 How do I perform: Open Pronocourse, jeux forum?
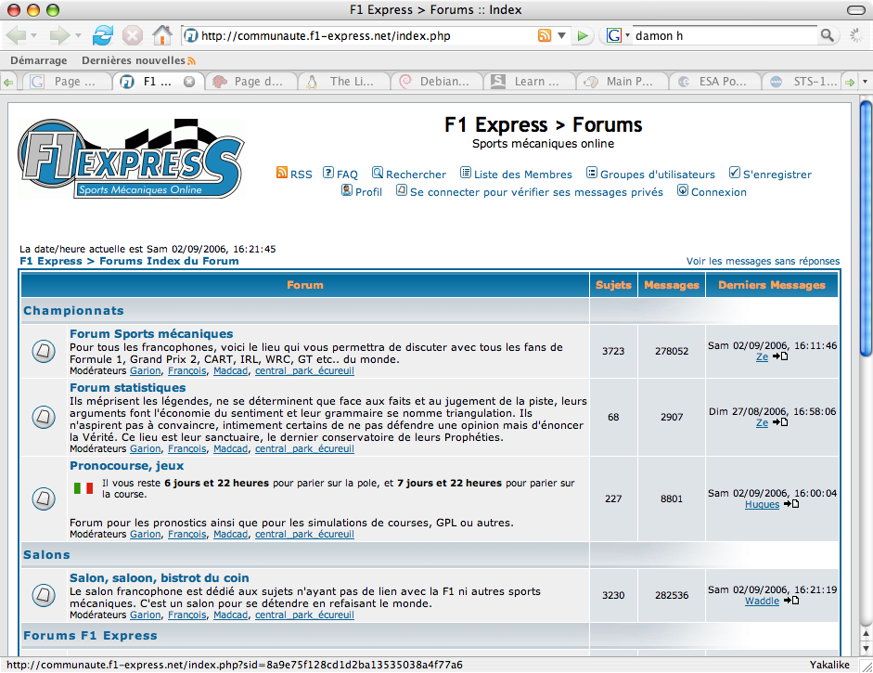click(x=126, y=466)
